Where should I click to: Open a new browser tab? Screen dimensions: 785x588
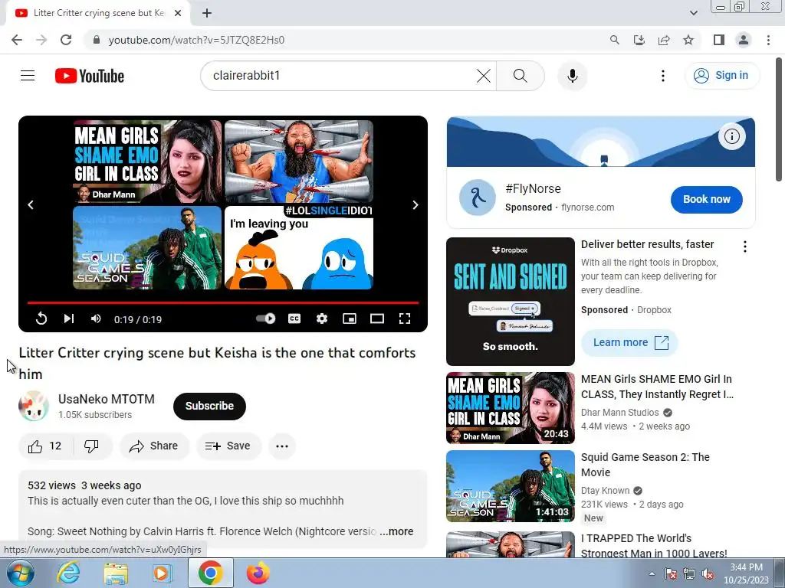(207, 14)
